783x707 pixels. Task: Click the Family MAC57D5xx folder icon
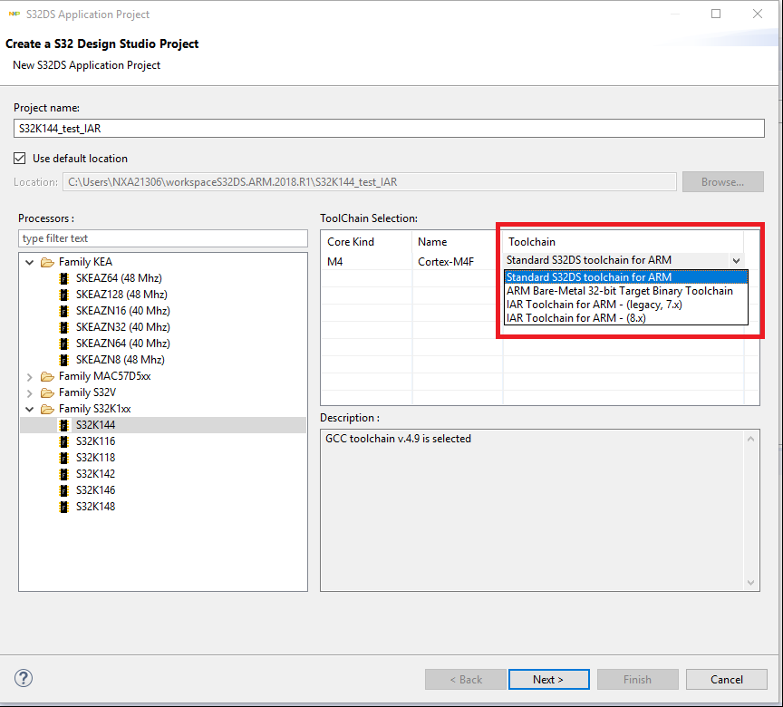[x=47, y=376]
